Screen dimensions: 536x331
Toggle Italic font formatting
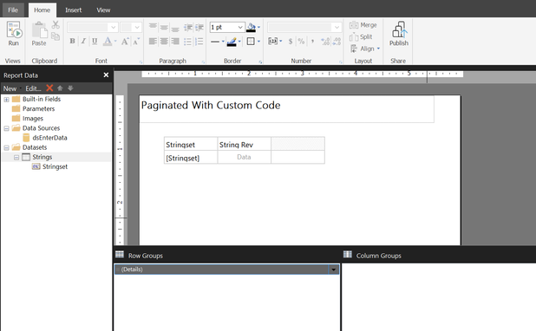[83, 42]
